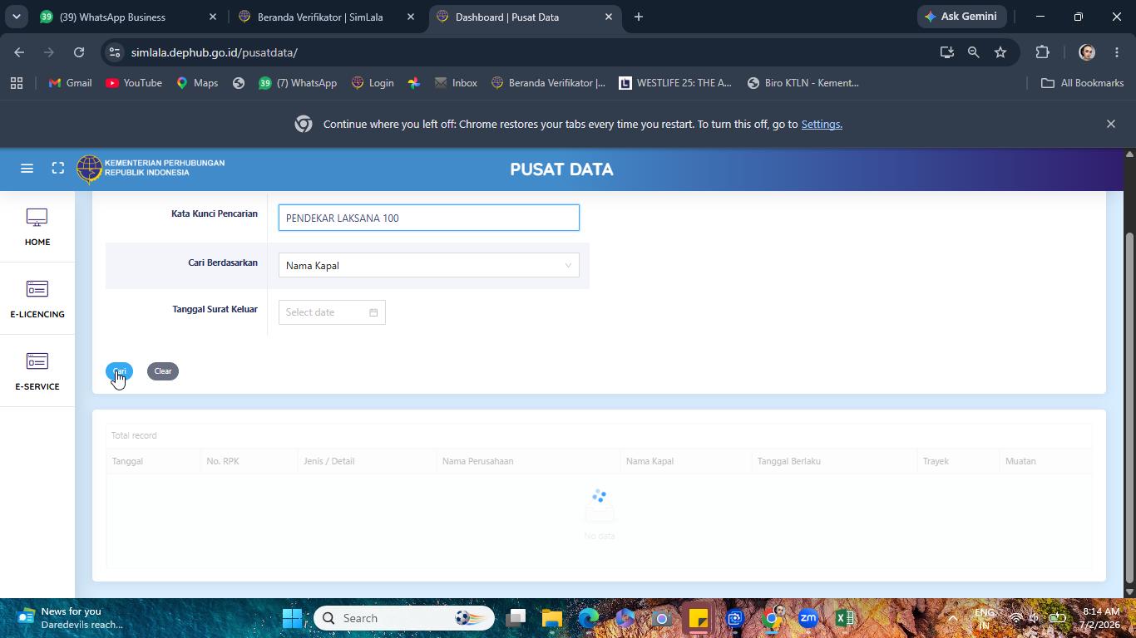
Task: Show hidden system tray icons
Action: (x=952, y=618)
